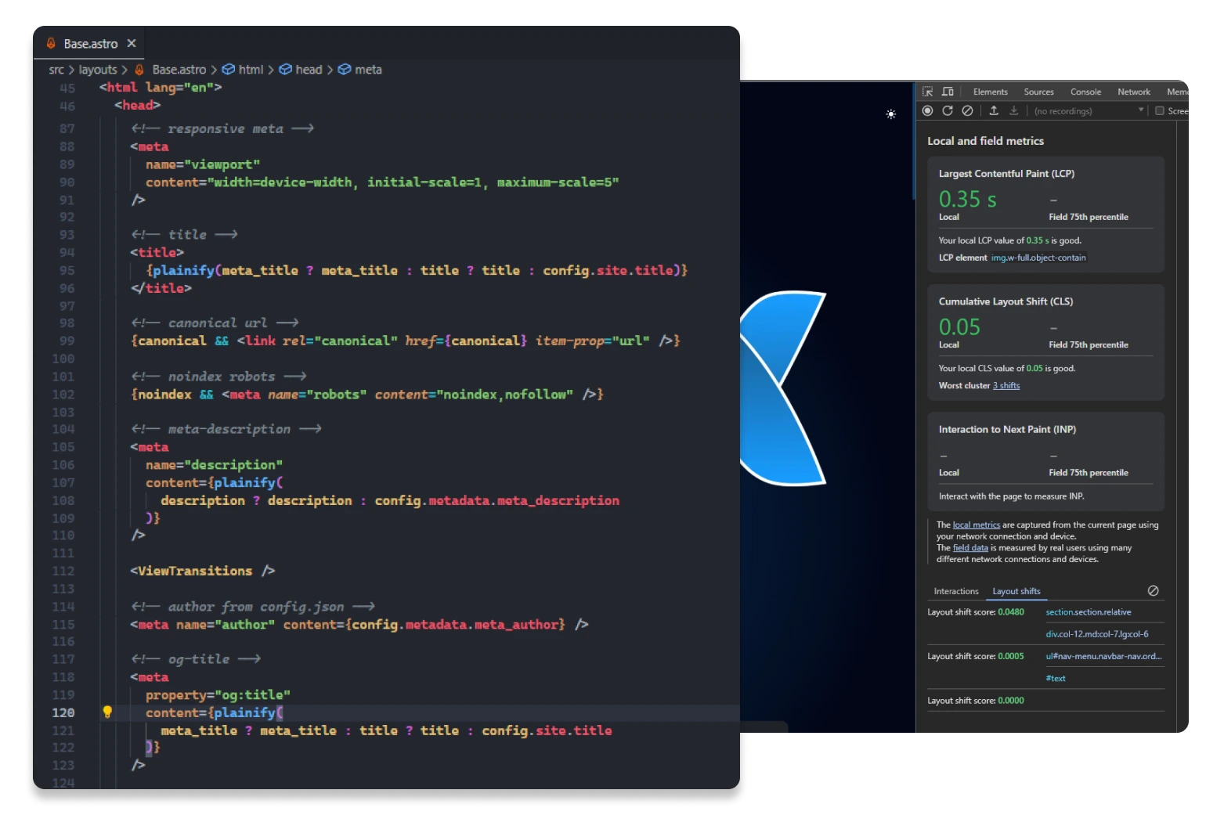Click the section.section.relative layout shift node
1224x815 pixels.
coord(1089,612)
